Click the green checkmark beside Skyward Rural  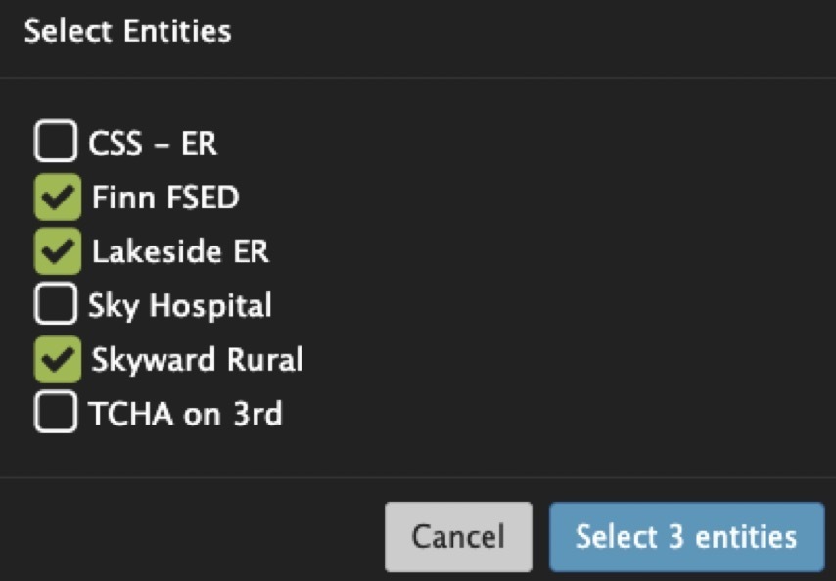pos(57,360)
